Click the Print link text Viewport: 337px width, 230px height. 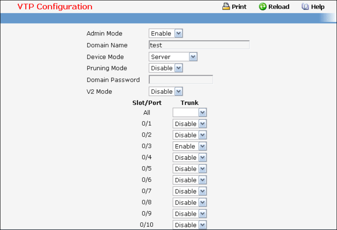click(239, 7)
